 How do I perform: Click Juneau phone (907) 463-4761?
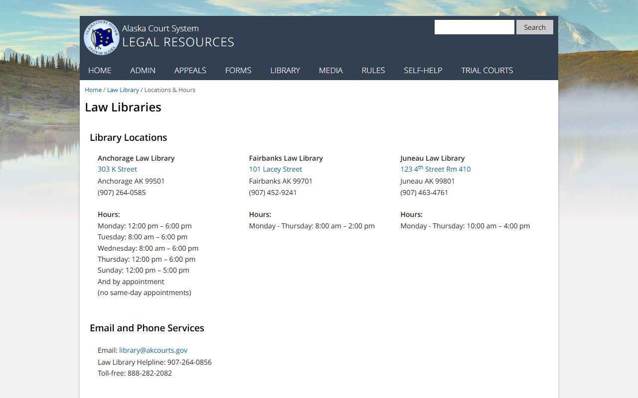[424, 193]
